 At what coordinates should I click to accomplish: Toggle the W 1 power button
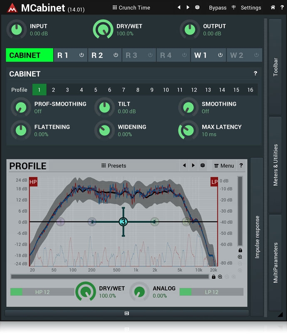(220, 55)
